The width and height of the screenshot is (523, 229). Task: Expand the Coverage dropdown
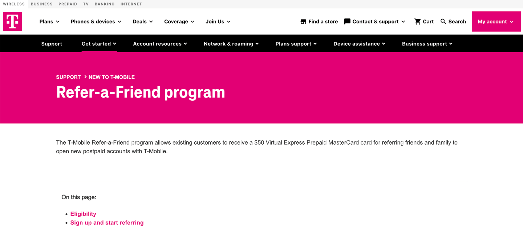[x=179, y=21]
